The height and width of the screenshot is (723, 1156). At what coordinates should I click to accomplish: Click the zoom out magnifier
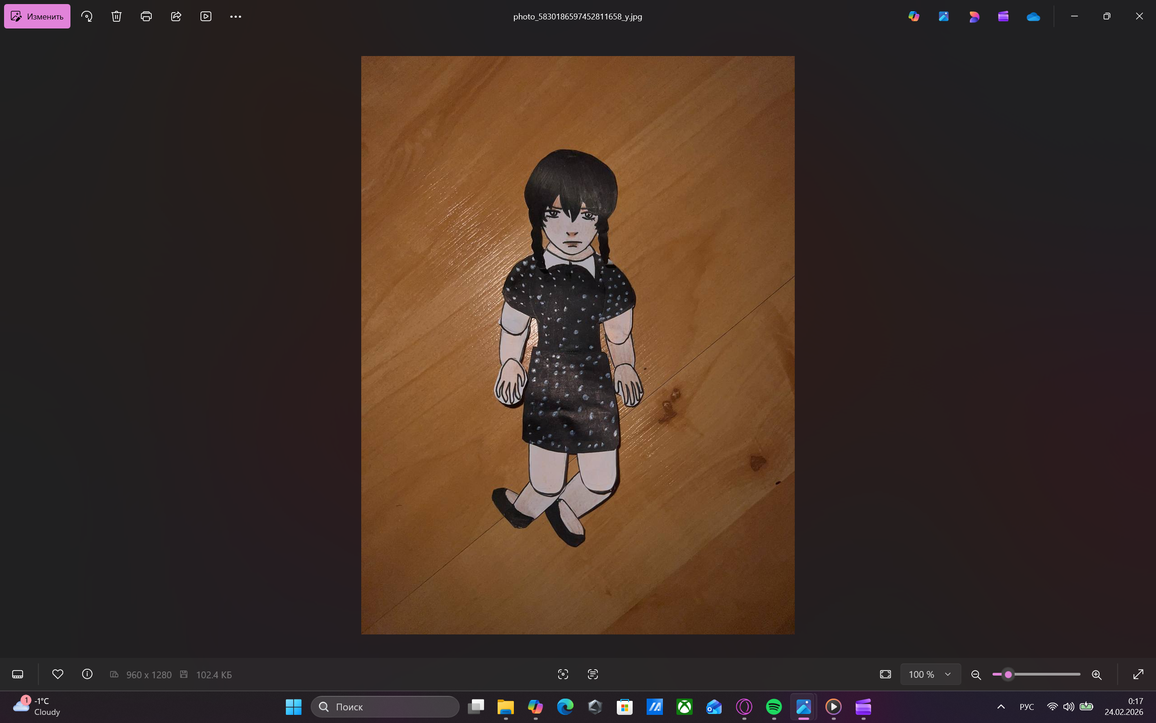(x=976, y=675)
